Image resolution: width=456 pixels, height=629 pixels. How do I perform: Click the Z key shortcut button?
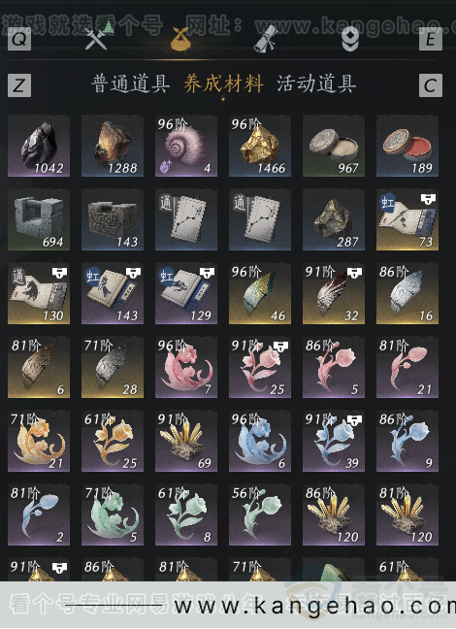click(19, 85)
